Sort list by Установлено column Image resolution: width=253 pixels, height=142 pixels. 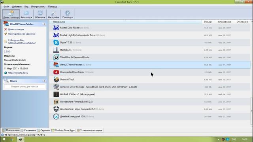point(224,22)
